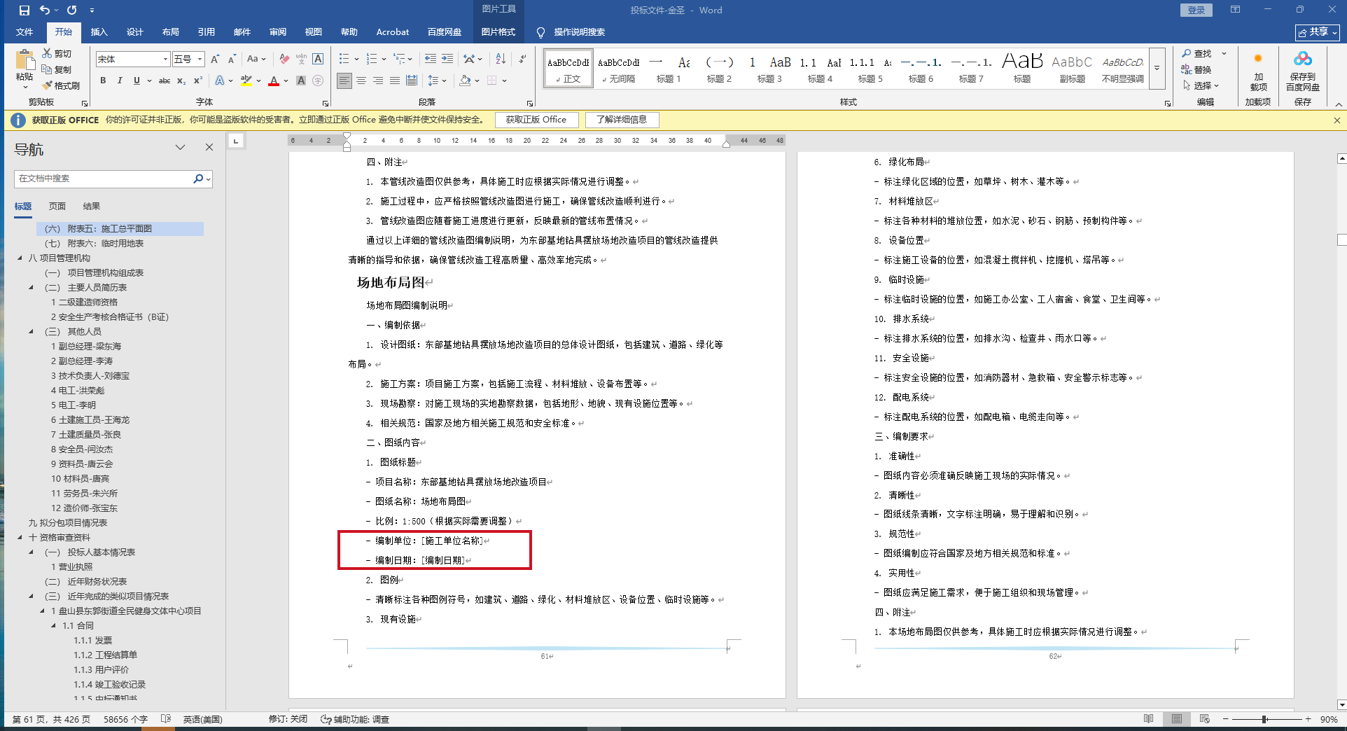Click the 修订: 关闭 status bar indicator
This screenshot has height=731, width=1347.
pos(288,719)
